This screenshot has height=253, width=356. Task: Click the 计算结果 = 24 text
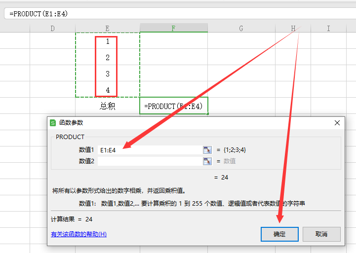click(72, 219)
